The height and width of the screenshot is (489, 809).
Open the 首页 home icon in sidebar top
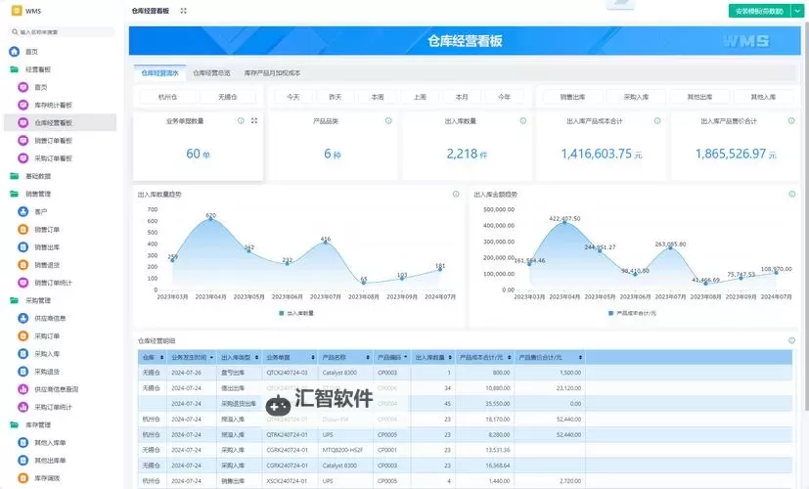(x=15, y=52)
